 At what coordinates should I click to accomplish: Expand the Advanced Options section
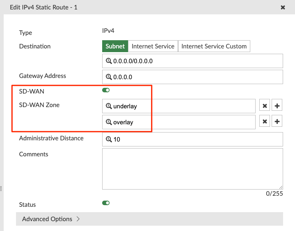click(51, 219)
